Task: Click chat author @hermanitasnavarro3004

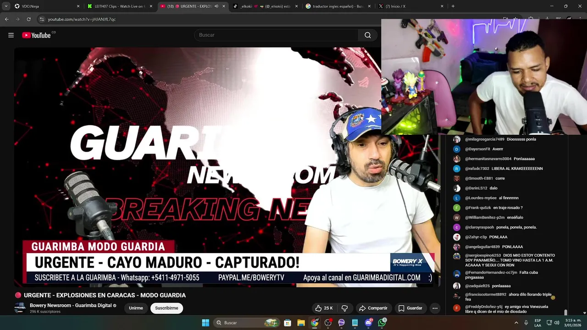Action: coord(488,159)
